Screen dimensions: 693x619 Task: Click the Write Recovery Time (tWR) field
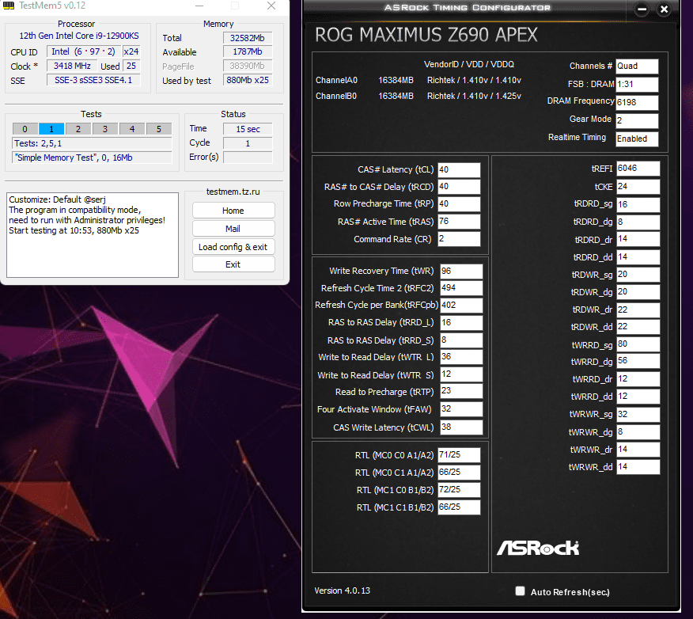pos(461,271)
